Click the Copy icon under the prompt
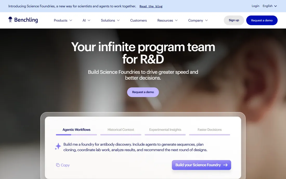This screenshot has width=286, height=179. coord(58,165)
